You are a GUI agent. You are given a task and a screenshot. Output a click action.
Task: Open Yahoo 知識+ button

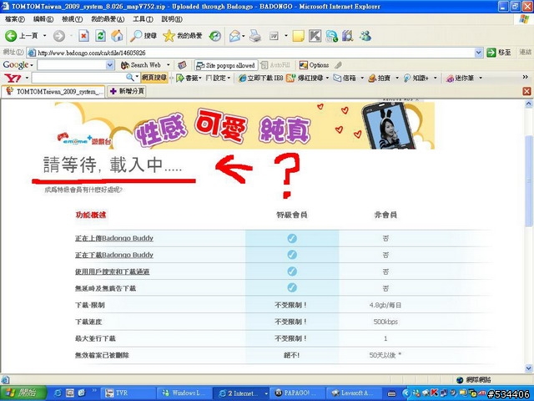[416, 78]
